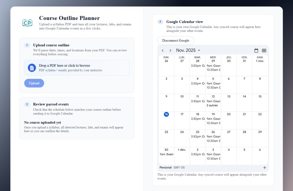The image size is (293, 191).
Task: Open 10:30am event on Wednesday 29
Action: [x=213, y=70]
